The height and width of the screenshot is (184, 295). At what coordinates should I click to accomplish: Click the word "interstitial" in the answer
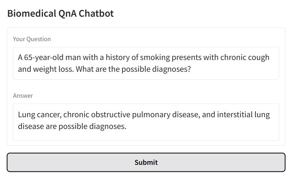[235, 115]
